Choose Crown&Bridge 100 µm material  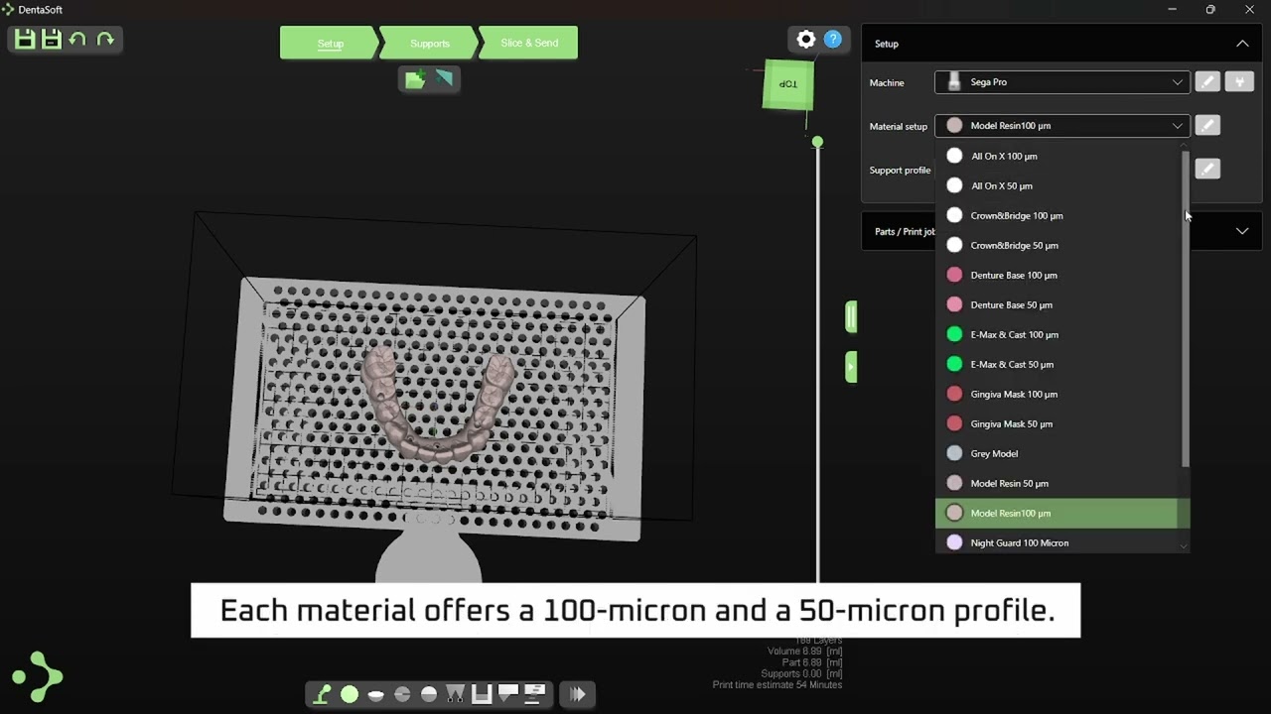(1057, 215)
